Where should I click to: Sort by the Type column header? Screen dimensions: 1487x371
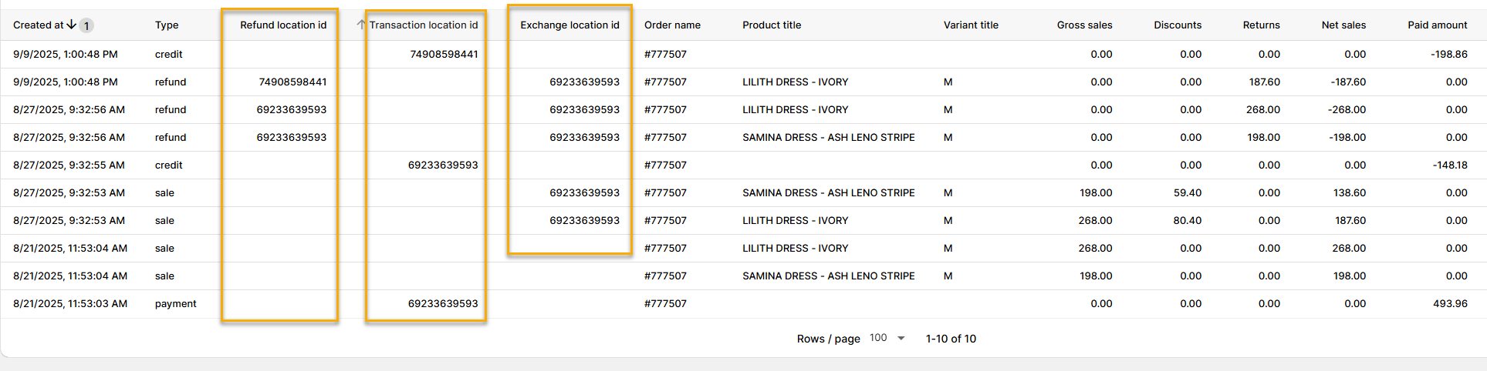click(167, 25)
